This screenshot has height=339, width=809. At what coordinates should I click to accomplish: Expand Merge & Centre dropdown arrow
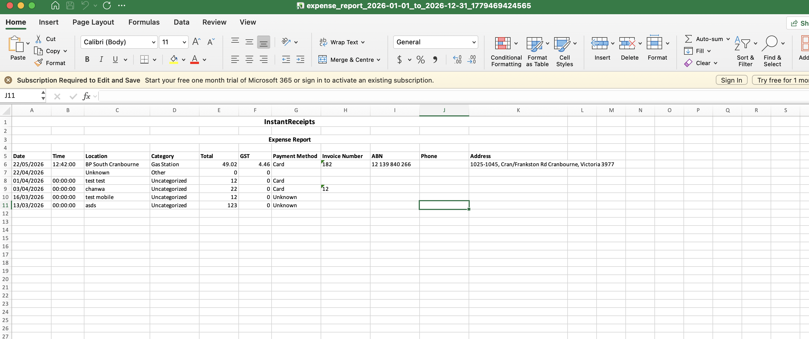(378, 60)
